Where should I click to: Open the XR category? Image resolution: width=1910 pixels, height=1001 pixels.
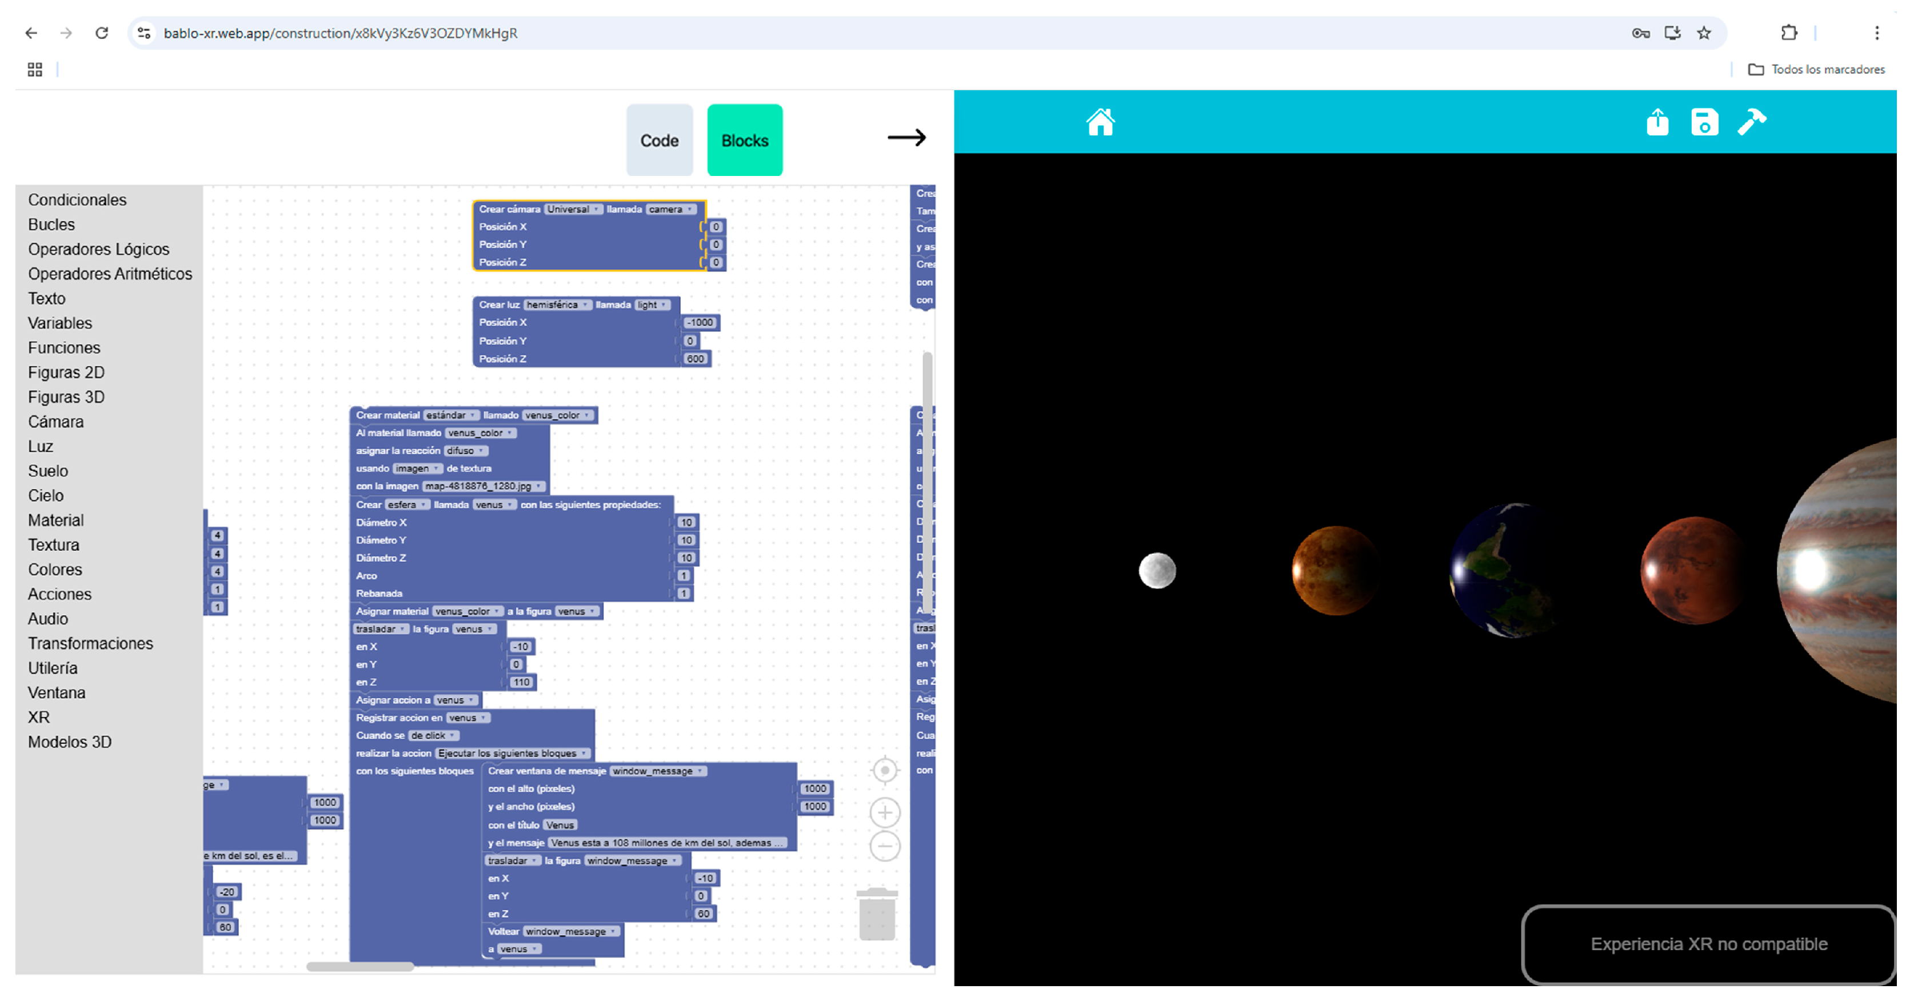(38, 718)
